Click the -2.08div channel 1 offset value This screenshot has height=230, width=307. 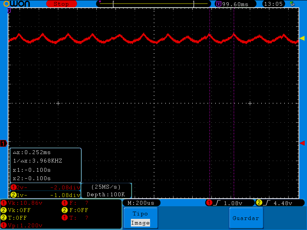tap(65, 187)
